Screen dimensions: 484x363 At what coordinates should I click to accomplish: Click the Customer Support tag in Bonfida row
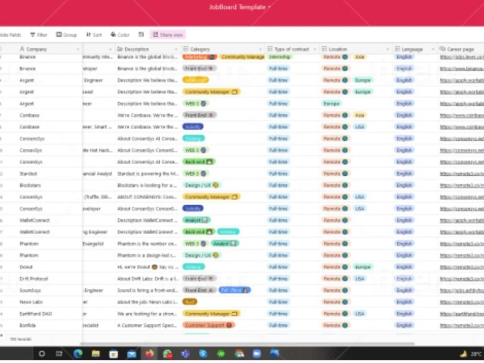[x=209, y=325]
